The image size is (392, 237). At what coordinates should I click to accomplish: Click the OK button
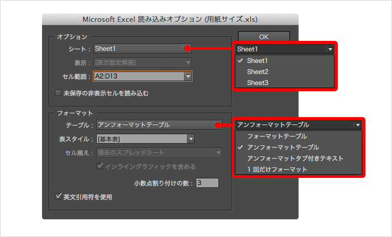pos(264,36)
